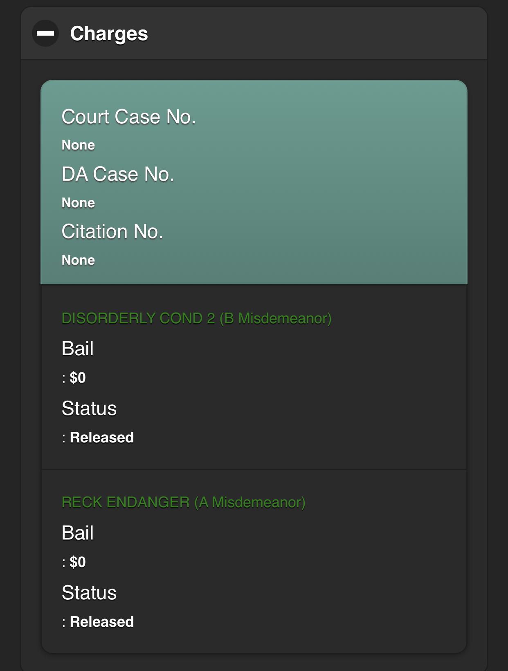The height and width of the screenshot is (671, 508).
Task: Click Bail label under DISORDERLY COND 2
Action: click(78, 349)
